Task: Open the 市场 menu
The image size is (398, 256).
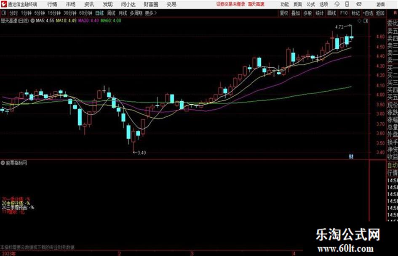Action: pos(71,4)
